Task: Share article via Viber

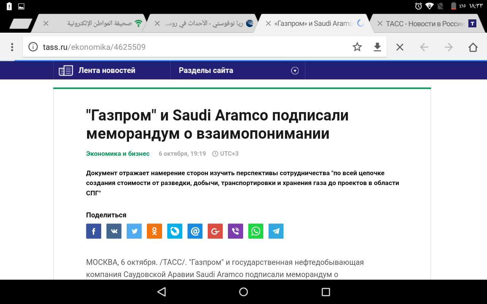Action: [x=236, y=231]
